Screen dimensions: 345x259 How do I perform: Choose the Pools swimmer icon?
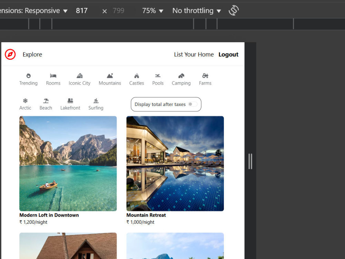pos(158,76)
